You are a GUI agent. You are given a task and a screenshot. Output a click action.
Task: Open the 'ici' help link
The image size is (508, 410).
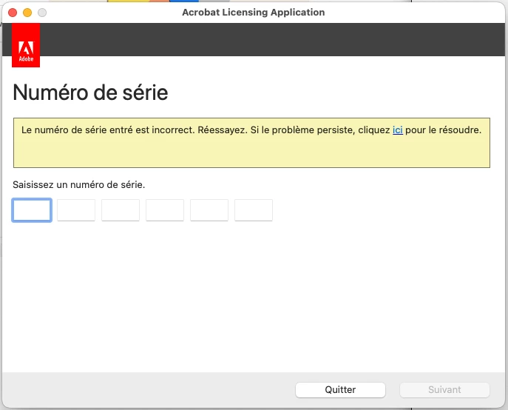pyautogui.click(x=398, y=130)
